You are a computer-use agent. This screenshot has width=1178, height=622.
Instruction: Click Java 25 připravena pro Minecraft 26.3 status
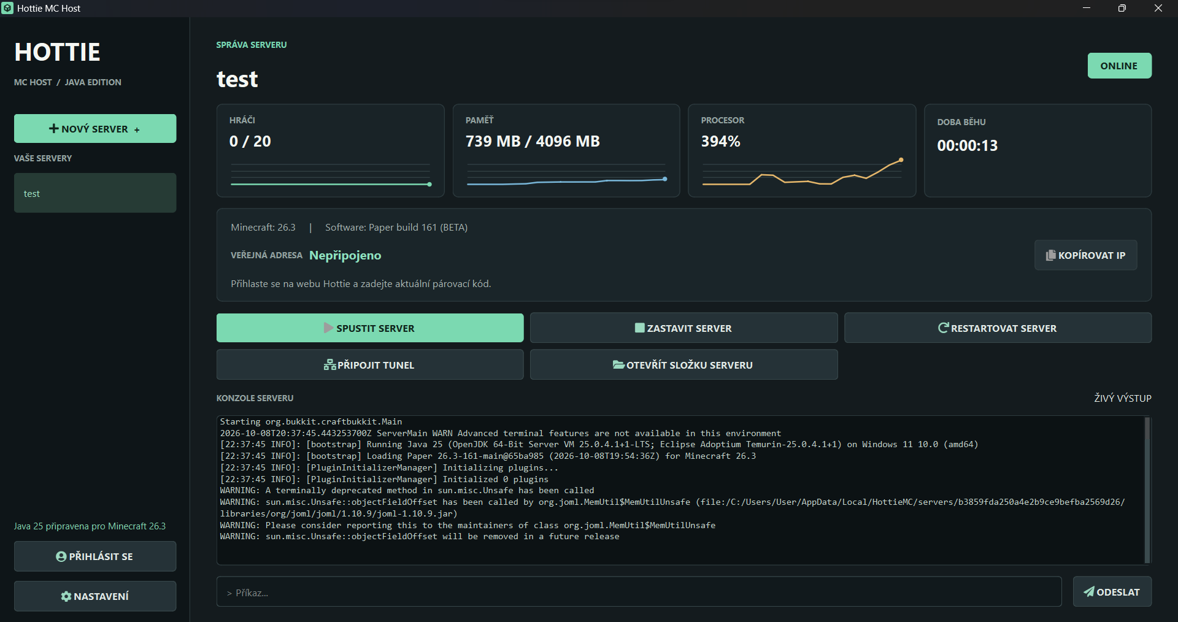90,526
